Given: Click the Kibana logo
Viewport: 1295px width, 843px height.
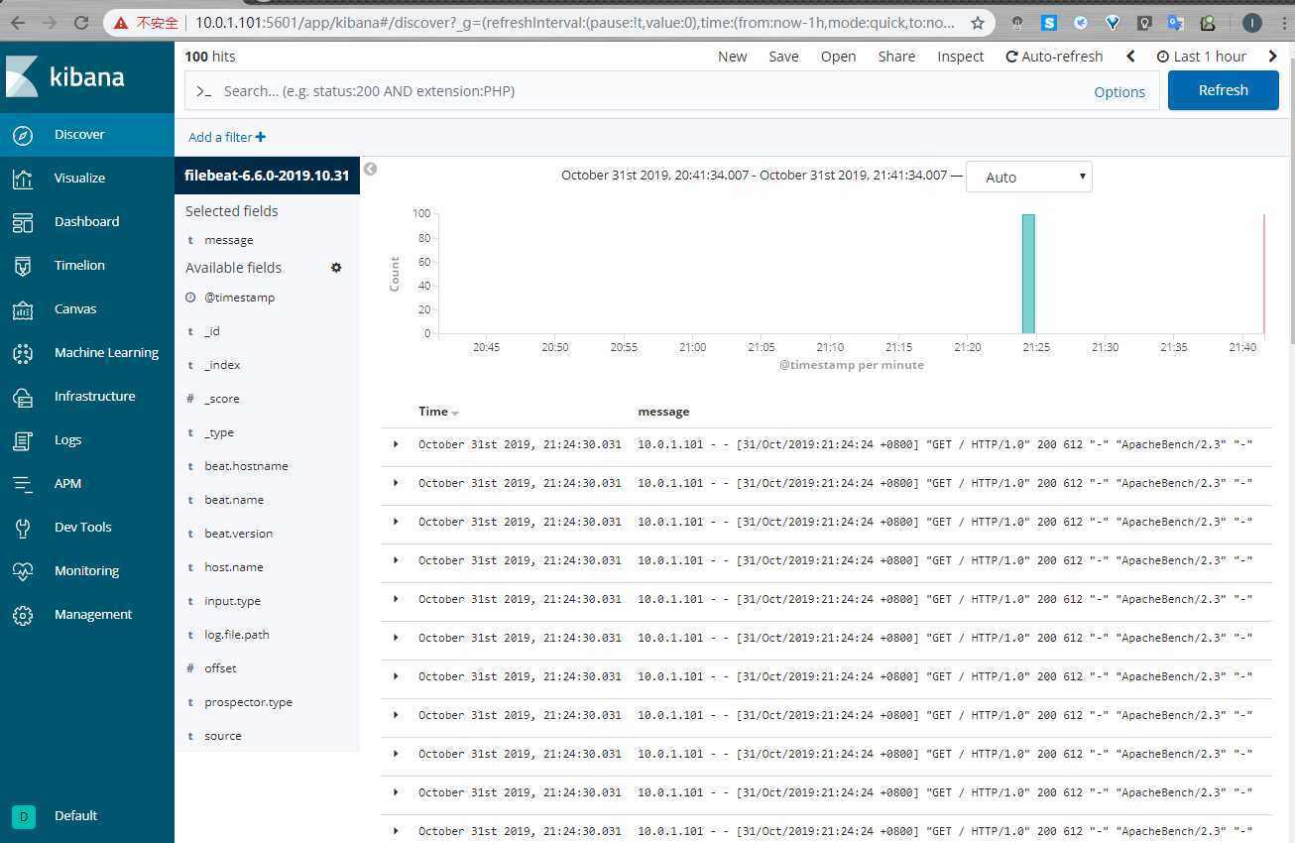Looking at the screenshot, I should [65, 76].
